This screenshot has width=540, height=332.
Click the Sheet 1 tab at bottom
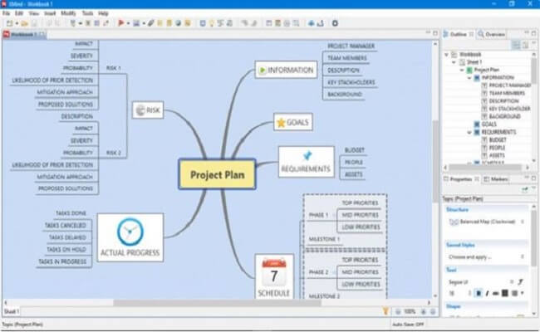12,310
